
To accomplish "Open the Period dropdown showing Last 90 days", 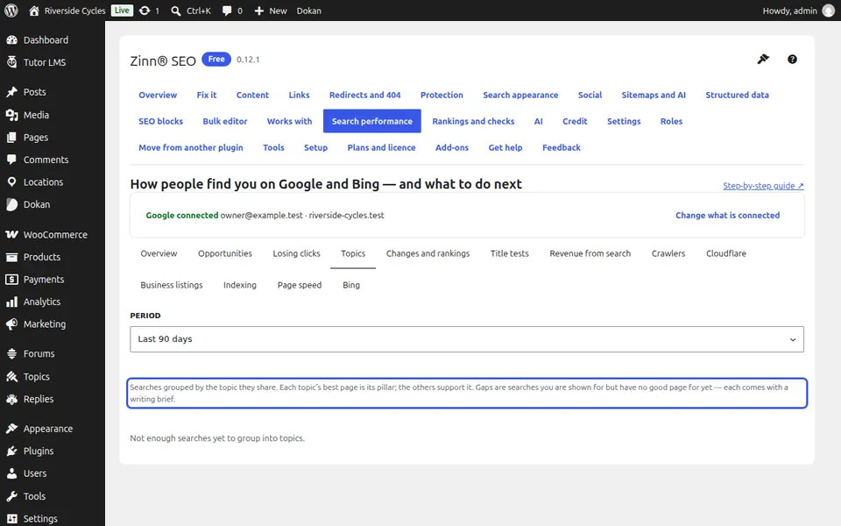I will pos(467,339).
